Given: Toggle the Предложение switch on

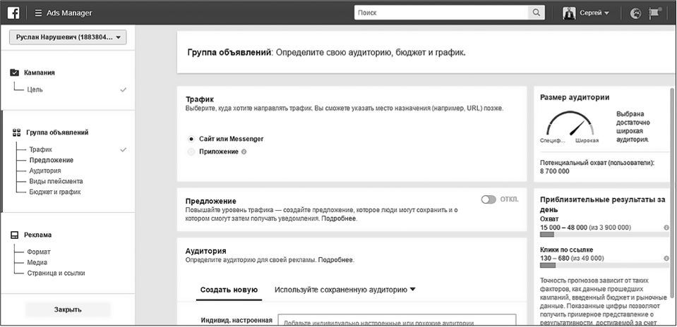Looking at the screenshot, I should click(x=489, y=199).
